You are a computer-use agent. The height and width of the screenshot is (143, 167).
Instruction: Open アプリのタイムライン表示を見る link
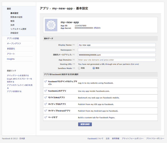tap(19, 86)
